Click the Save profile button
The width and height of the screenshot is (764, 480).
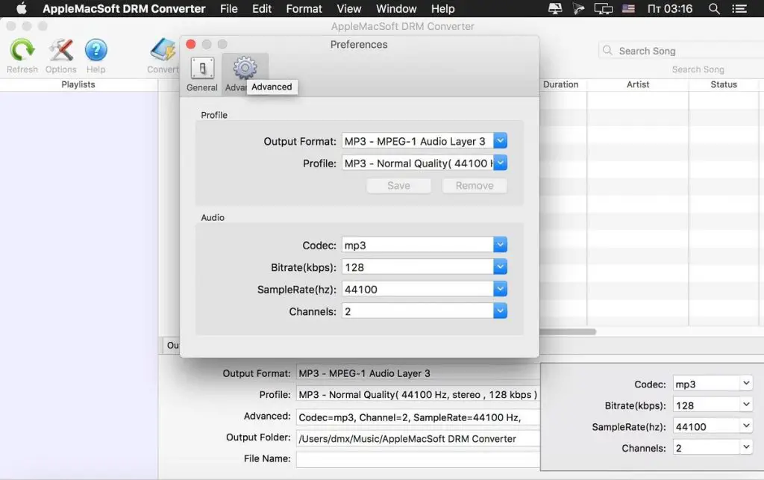click(x=398, y=185)
